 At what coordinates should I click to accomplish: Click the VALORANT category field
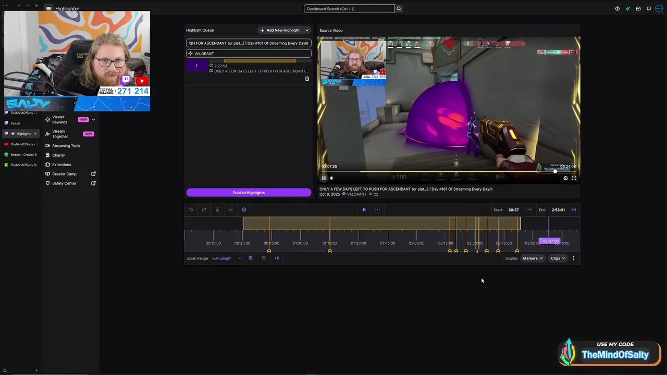click(249, 54)
